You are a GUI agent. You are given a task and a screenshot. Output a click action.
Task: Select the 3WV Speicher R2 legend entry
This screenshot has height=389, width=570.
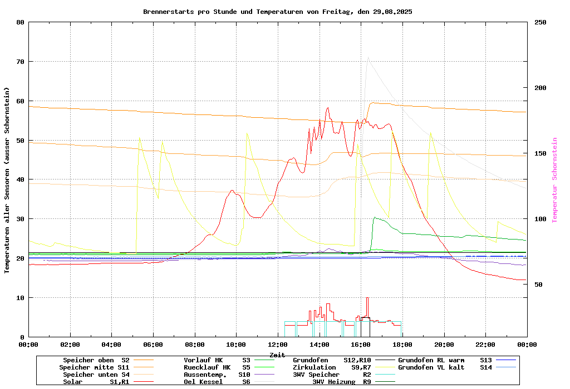[x=332, y=375]
